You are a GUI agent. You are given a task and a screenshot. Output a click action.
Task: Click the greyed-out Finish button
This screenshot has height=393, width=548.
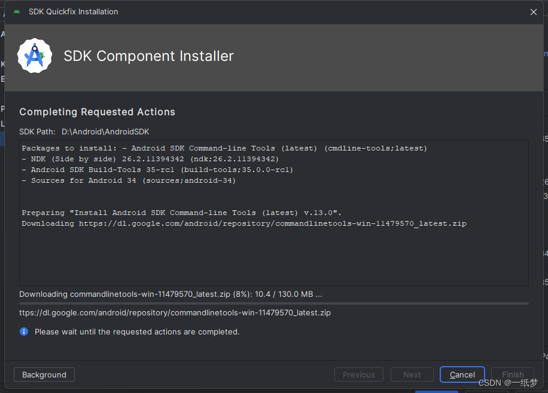coord(512,374)
